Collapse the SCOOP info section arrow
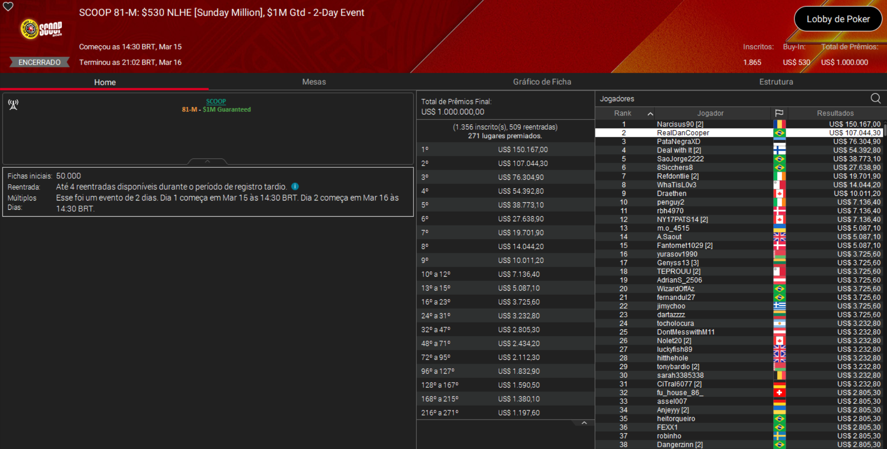Screen dimensions: 887x449 207,161
